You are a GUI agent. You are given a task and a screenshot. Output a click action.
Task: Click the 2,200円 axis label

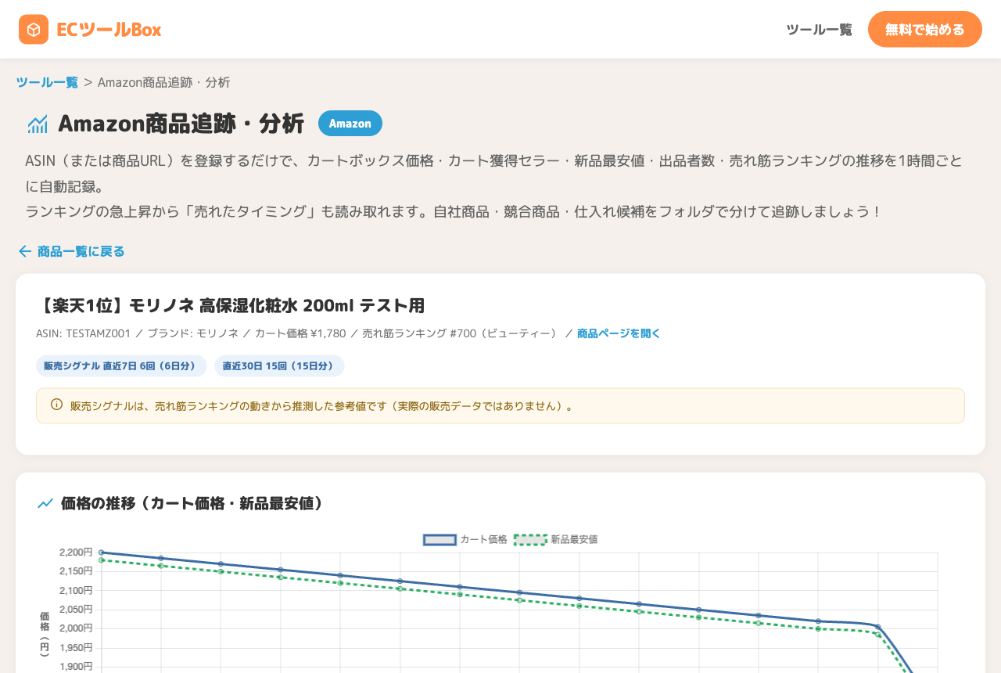(76, 552)
